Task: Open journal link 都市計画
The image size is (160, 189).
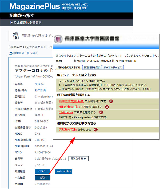Action: pos(40,90)
